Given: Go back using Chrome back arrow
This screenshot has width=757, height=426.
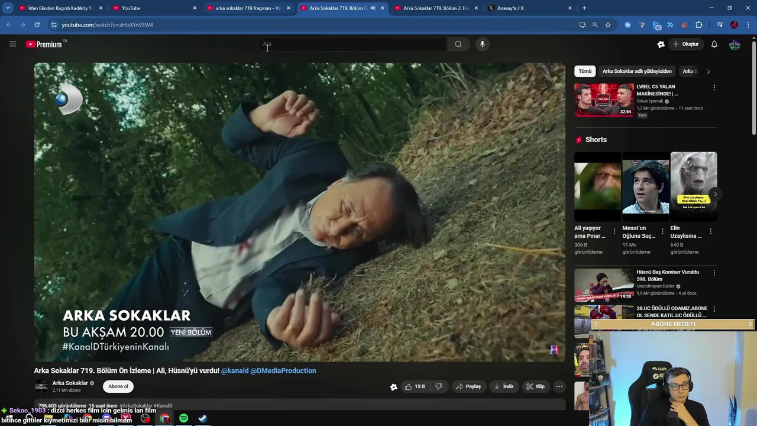Looking at the screenshot, I should [x=8, y=25].
